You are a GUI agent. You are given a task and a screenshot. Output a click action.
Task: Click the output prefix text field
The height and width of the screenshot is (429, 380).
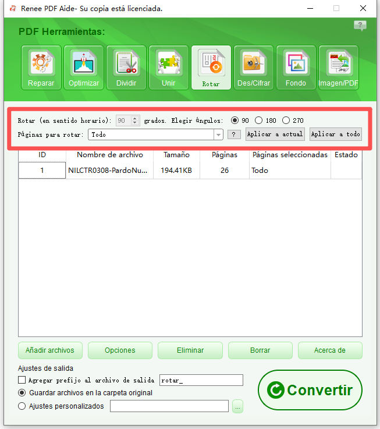click(201, 380)
